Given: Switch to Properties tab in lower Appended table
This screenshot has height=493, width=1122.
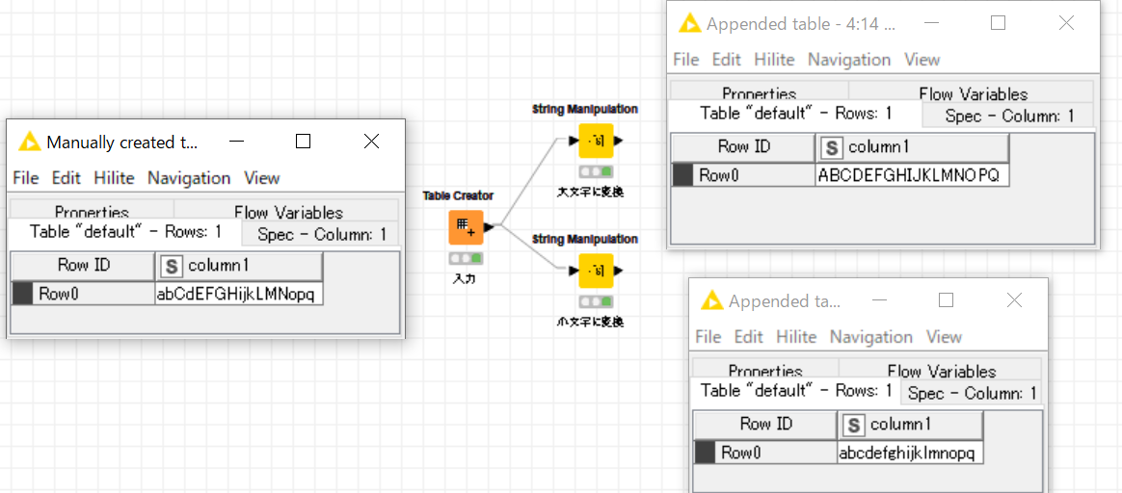Looking at the screenshot, I should 764,371.
